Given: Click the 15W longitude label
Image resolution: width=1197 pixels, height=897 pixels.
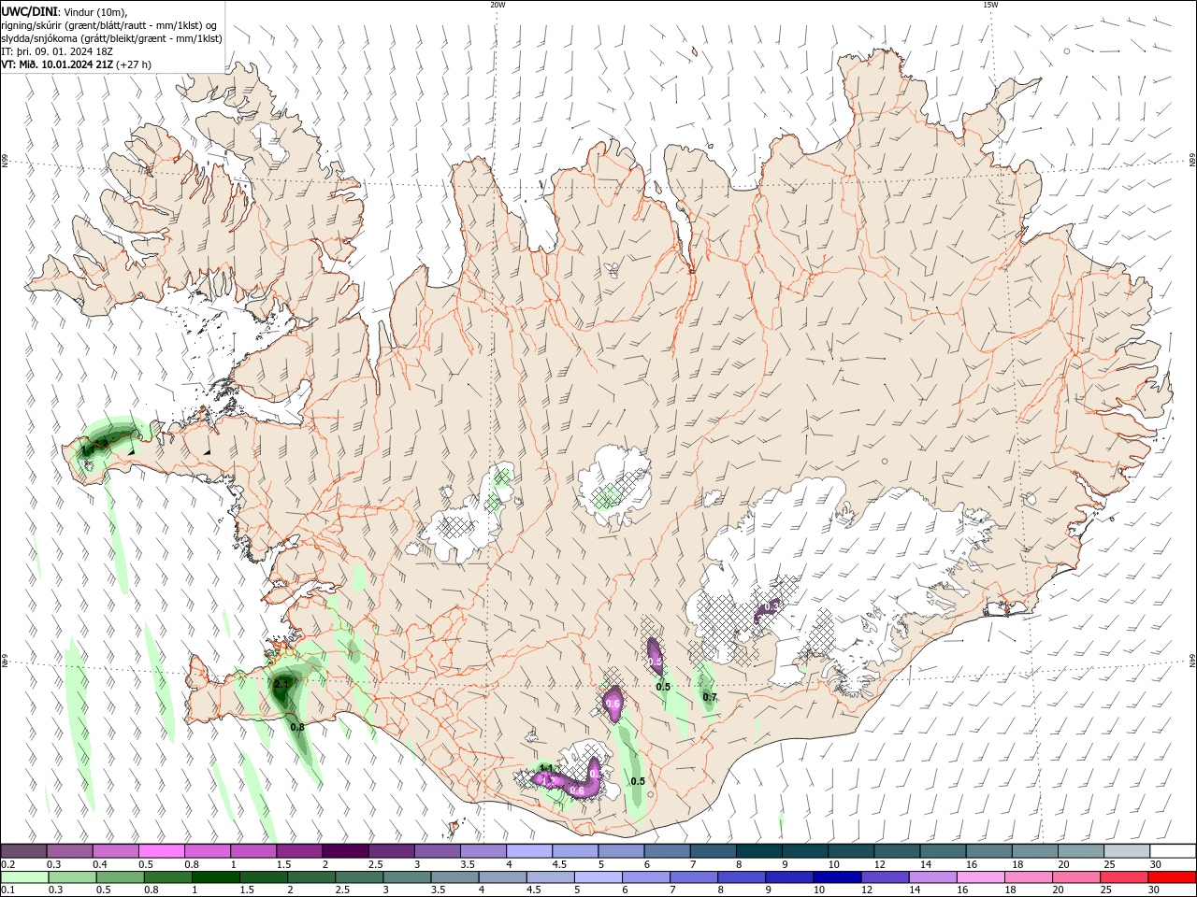Looking at the screenshot, I should click(x=990, y=5).
